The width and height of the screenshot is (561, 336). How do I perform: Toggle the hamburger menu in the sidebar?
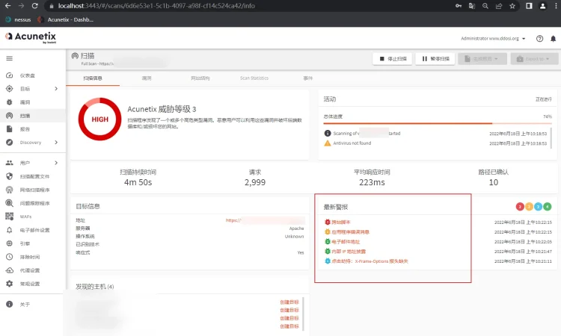coord(9,58)
